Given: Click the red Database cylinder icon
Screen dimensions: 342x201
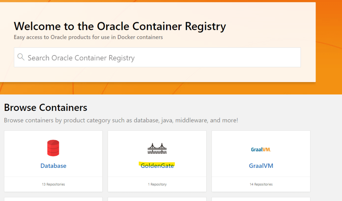Looking at the screenshot, I should [x=53, y=148].
